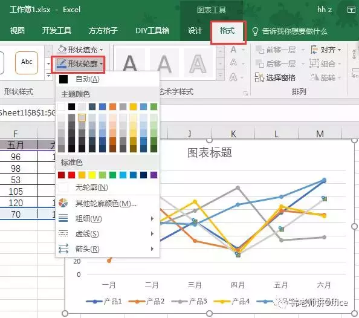Select 无轮廓(N) no outline option
359x318 pixels.
coord(108,187)
